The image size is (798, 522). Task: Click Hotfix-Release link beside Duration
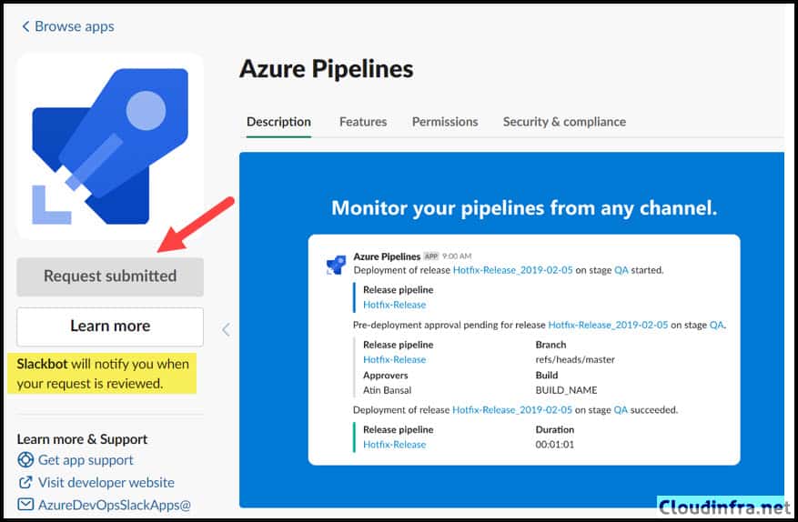[394, 445]
